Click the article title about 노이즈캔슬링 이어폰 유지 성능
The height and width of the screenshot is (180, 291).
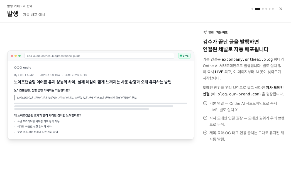point(93,82)
